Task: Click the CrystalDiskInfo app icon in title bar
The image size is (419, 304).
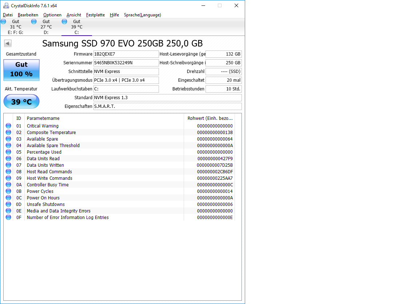Action: click(x=6, y=5)
